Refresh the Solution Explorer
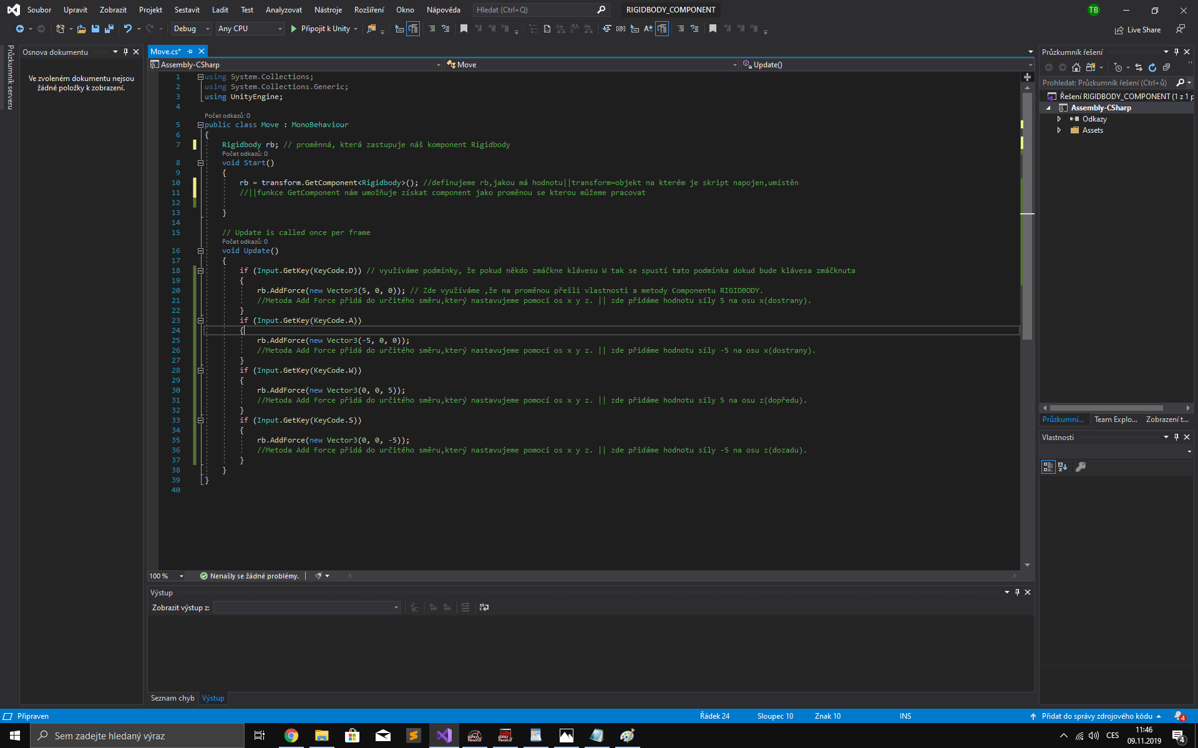Image resolution: width=1198 pixels, height=748 pixels. point(1152,68)
